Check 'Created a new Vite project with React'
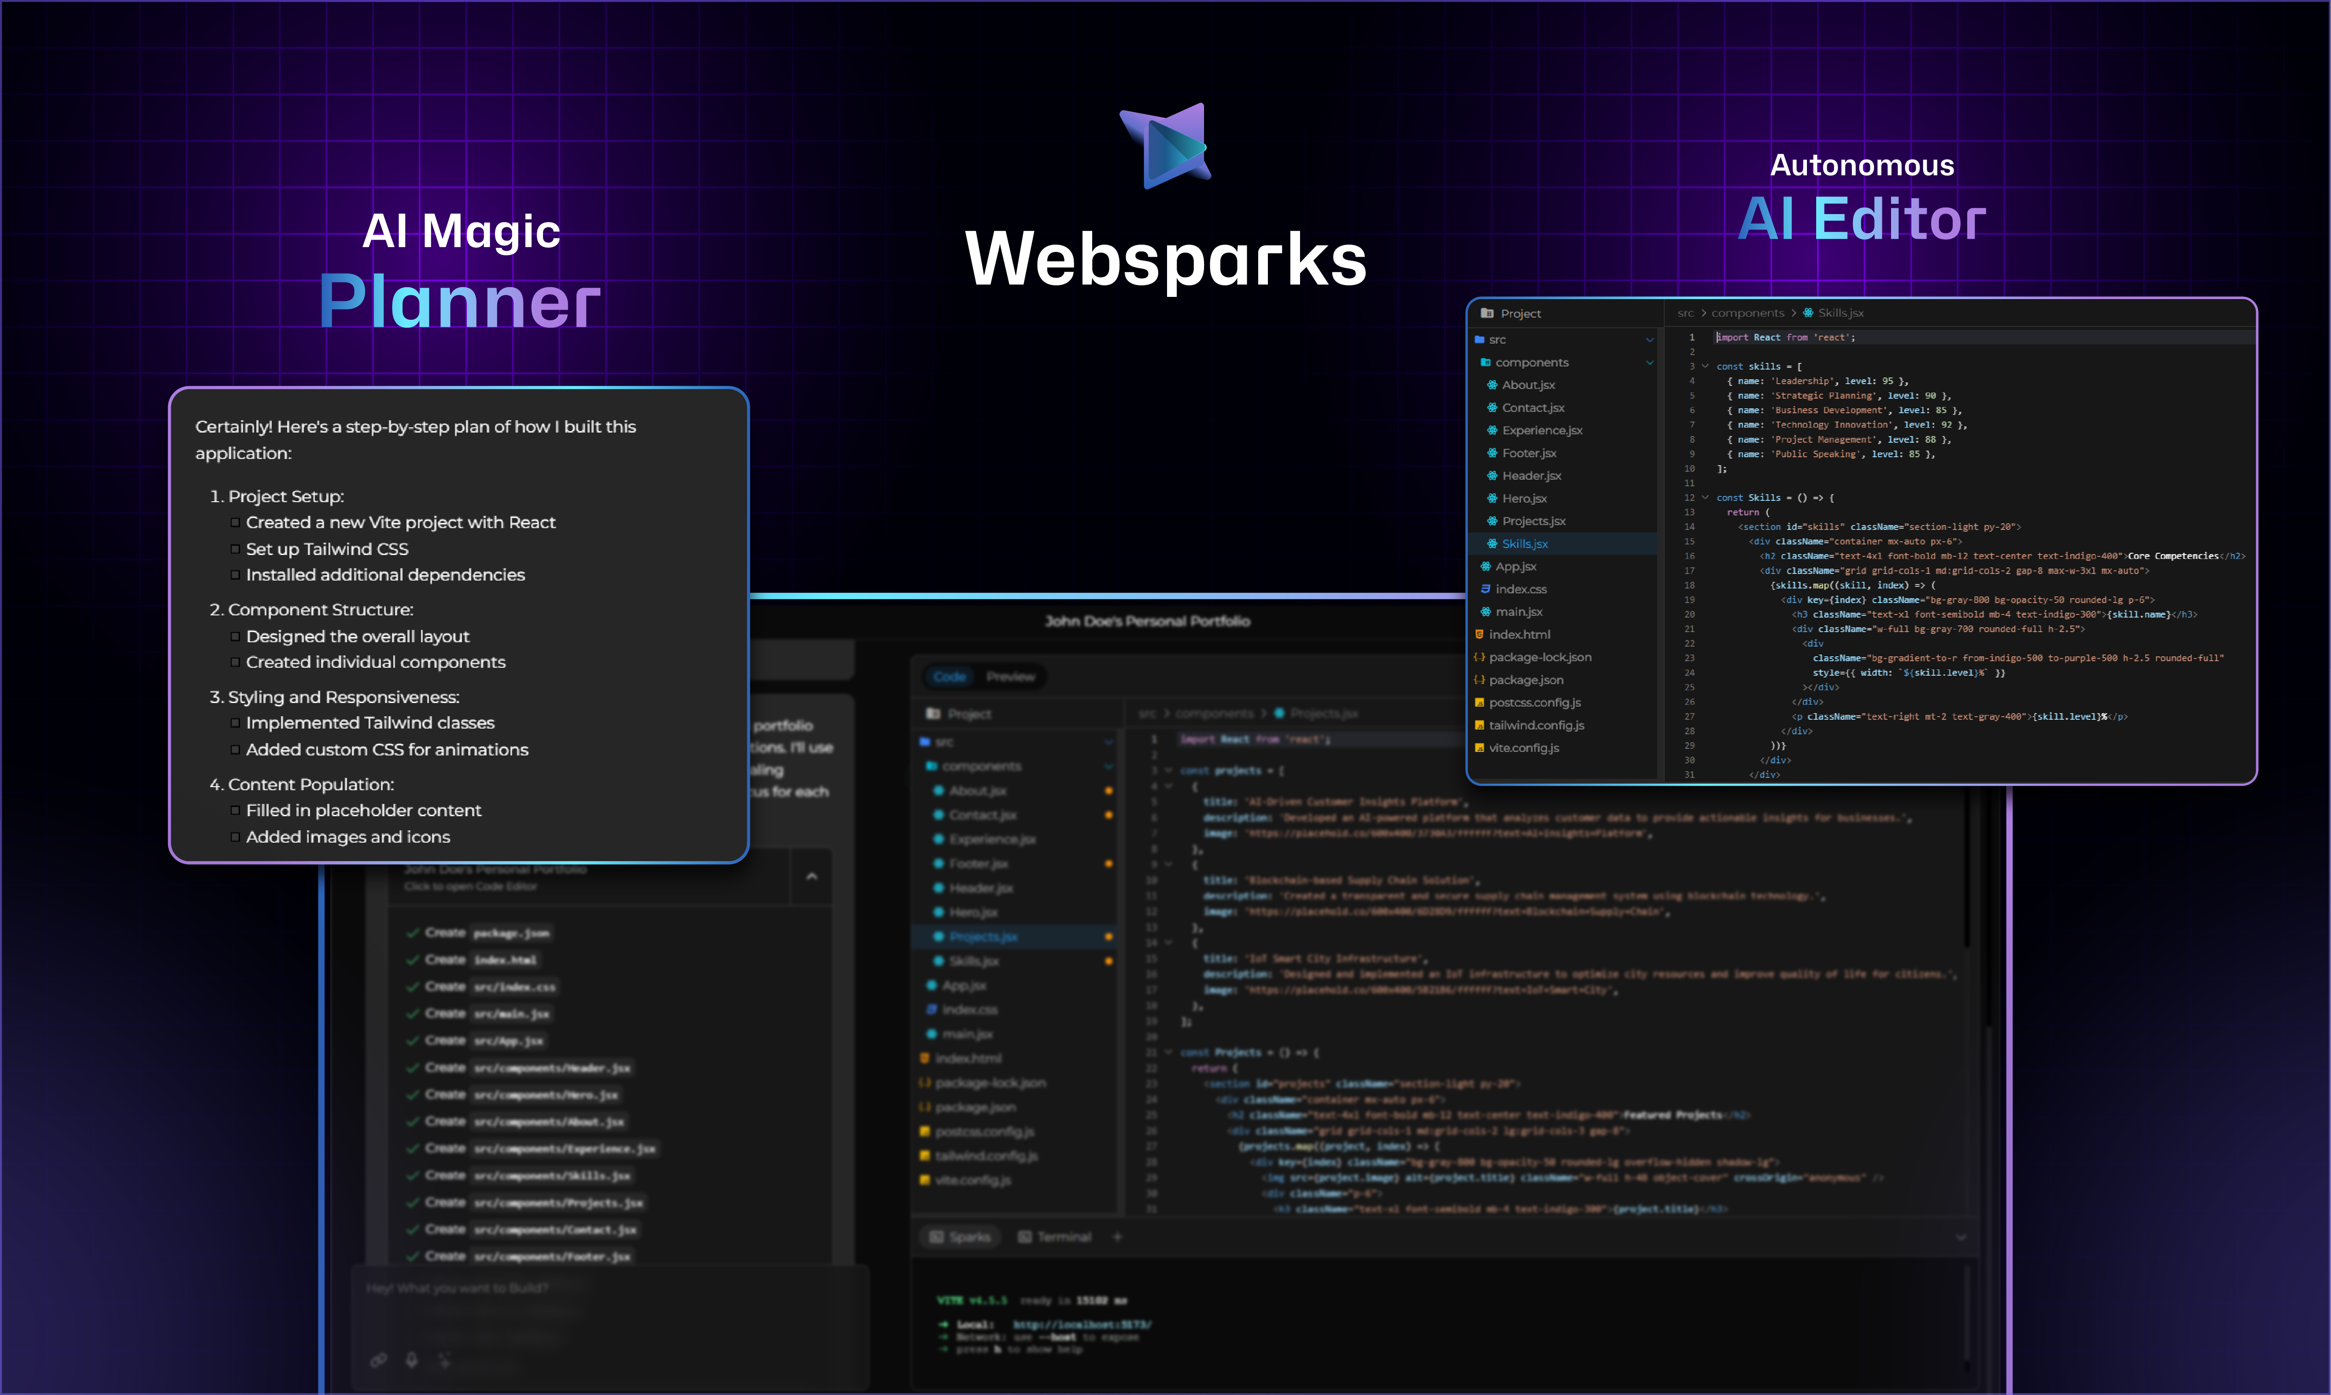Image resolution: width=2331 pixels, height=1395 pixels. tap(235, 523)
